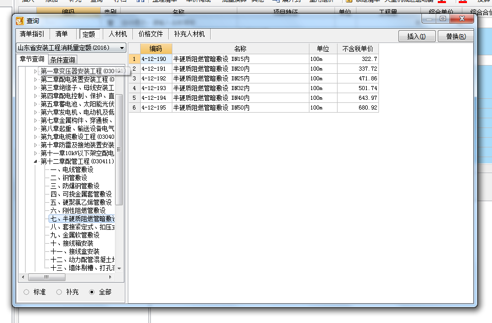
Task: Expand 第五章蓄电池、太阳能光伏 node
Action: 35,104
